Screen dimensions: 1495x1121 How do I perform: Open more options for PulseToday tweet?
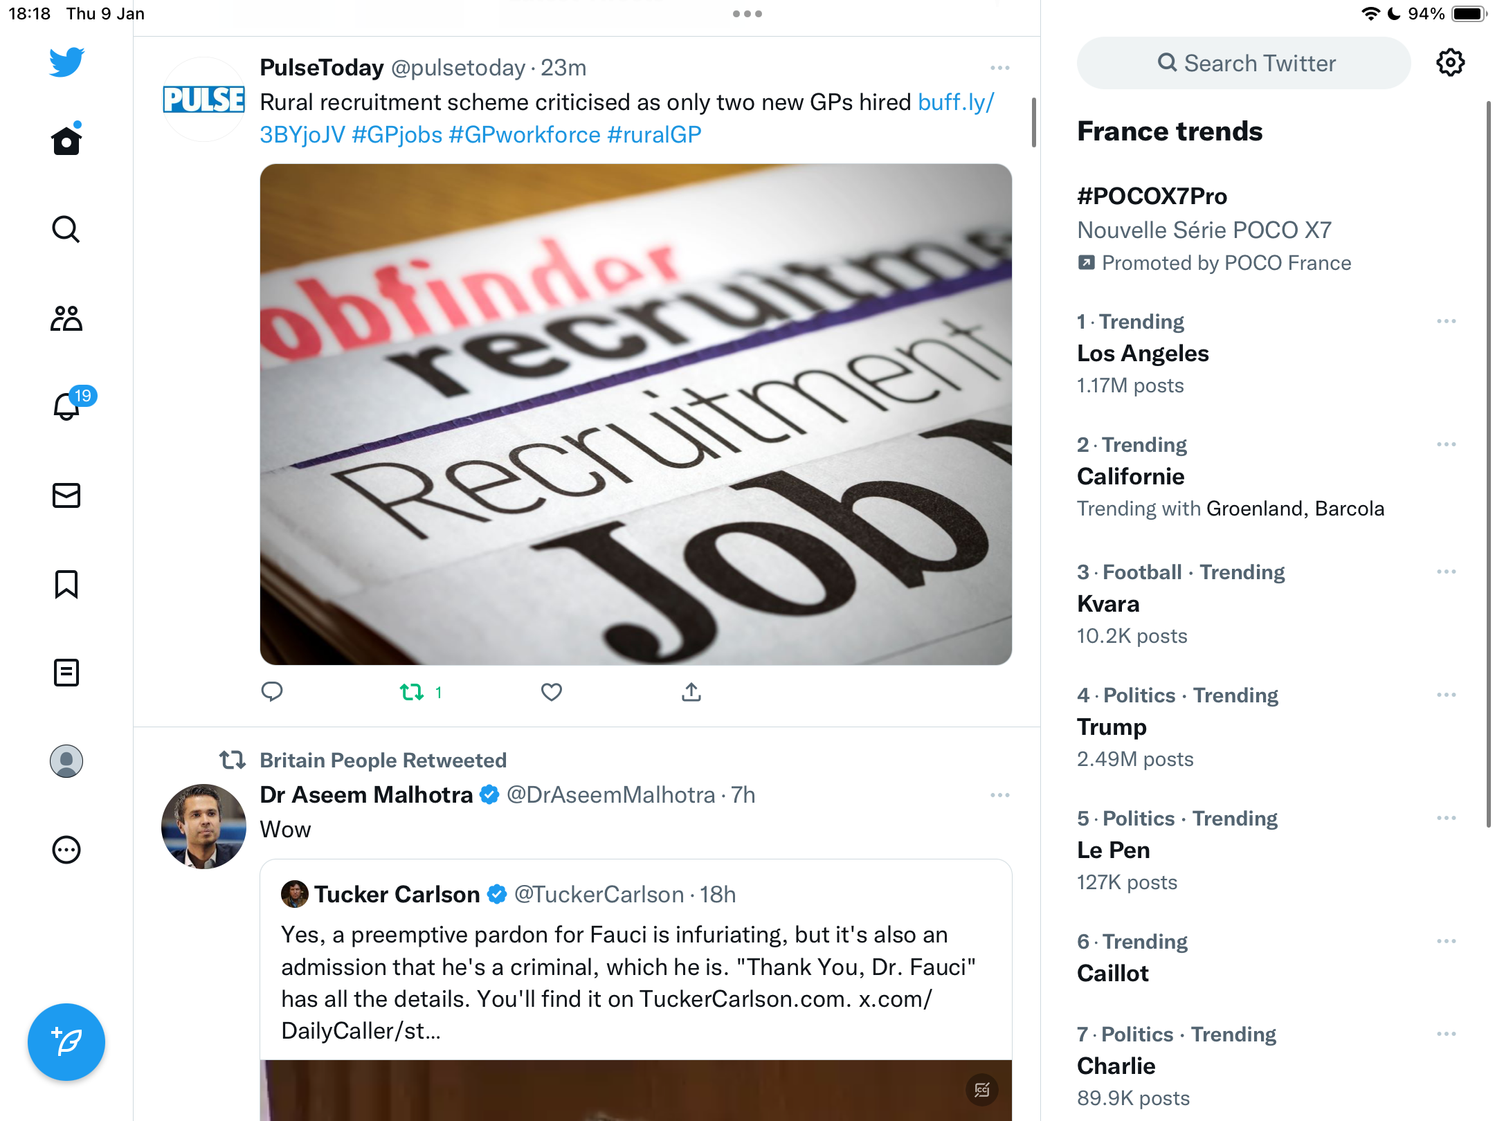pos(1000,68)
